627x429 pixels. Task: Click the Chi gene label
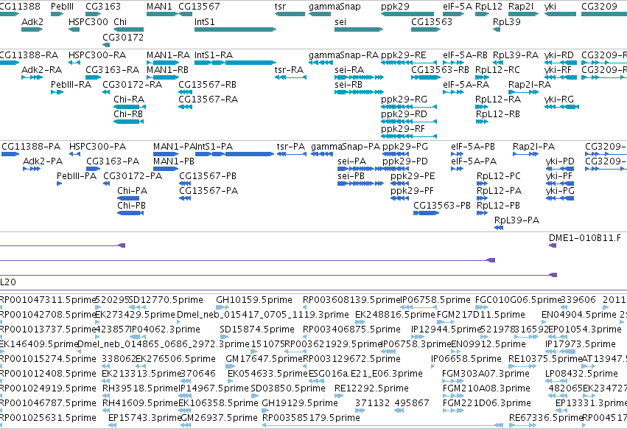coord(120,21)
